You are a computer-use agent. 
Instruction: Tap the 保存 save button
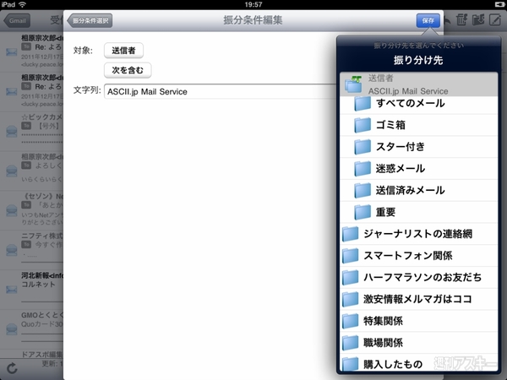click(428, 20)
